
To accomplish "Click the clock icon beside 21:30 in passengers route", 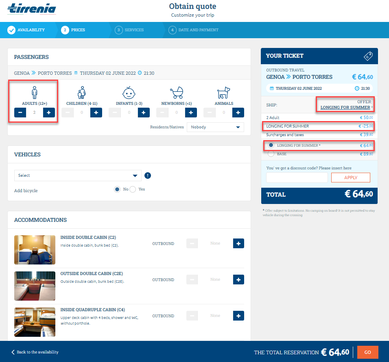I will [x=140, y=73].
